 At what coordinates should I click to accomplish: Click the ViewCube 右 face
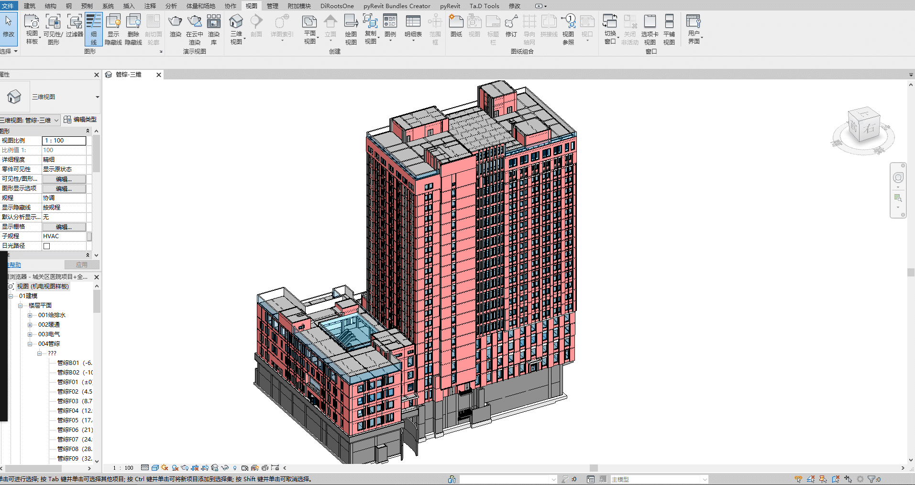pyautogui.click(x=870, y=128)
